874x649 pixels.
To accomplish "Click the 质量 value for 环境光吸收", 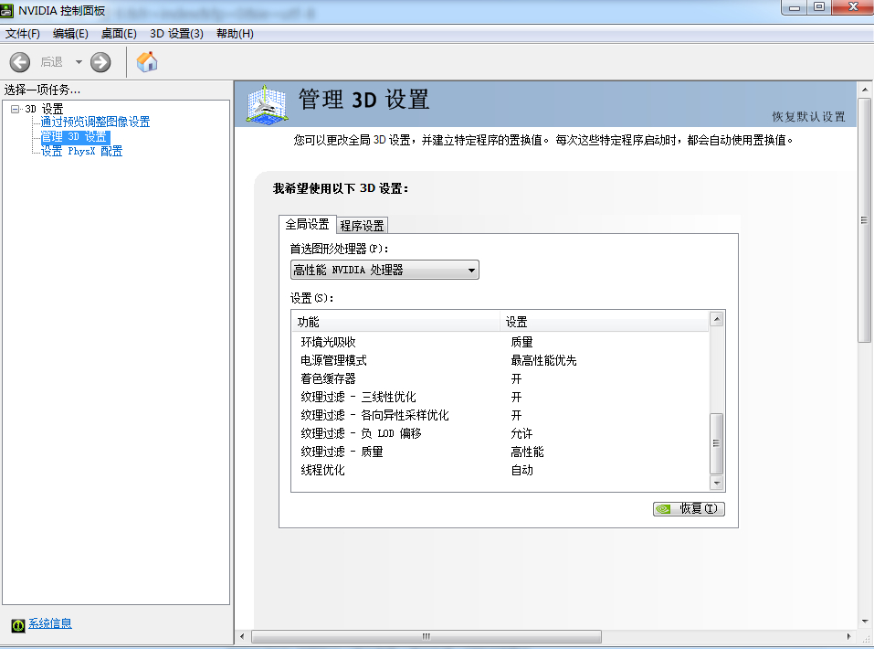I will 521,342.
